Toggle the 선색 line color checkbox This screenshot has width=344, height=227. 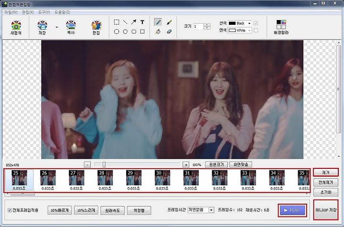pyautogui.click(x=256, y=23)
